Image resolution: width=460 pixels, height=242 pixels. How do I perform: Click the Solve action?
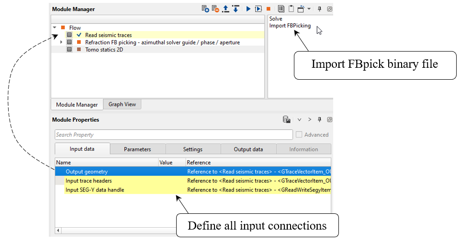click(276, 19)
